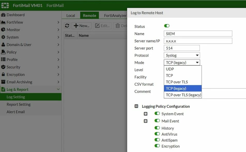Viewport: 246px width, 152px height.
Task: Click the Monitor pie chart icon
Action: [x=3, y=30]
